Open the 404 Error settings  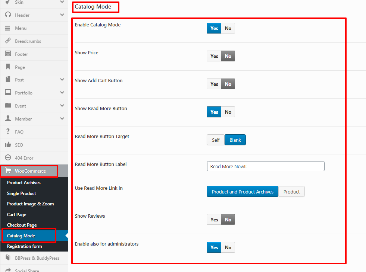(34, 158)
